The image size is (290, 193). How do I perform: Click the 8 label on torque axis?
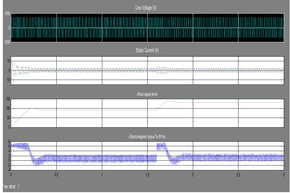pos(9,141)
